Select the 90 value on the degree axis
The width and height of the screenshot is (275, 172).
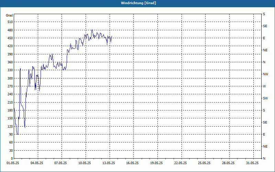(11, 135)
